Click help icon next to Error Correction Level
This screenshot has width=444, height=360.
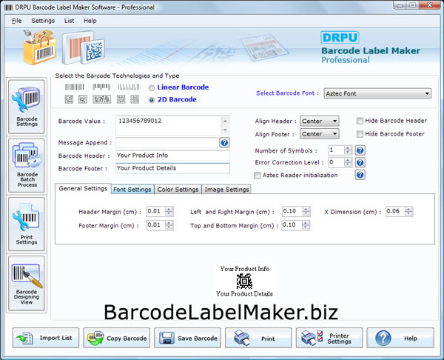tap(360, 162)
